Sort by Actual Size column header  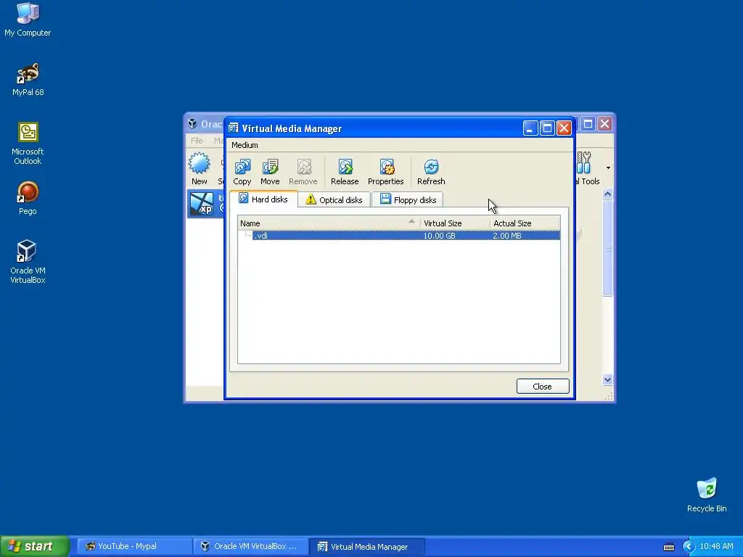pyautogui.click(x=525, y=223)
